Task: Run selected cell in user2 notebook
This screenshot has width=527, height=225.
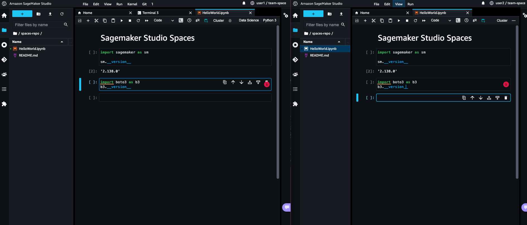Action: click(399, 21)
